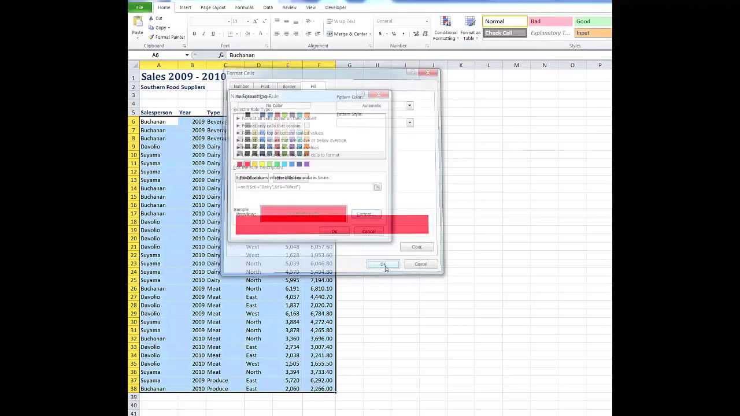Click the Increase Indent icon
The width and height of the screenshot is (740, 416).
317,34
